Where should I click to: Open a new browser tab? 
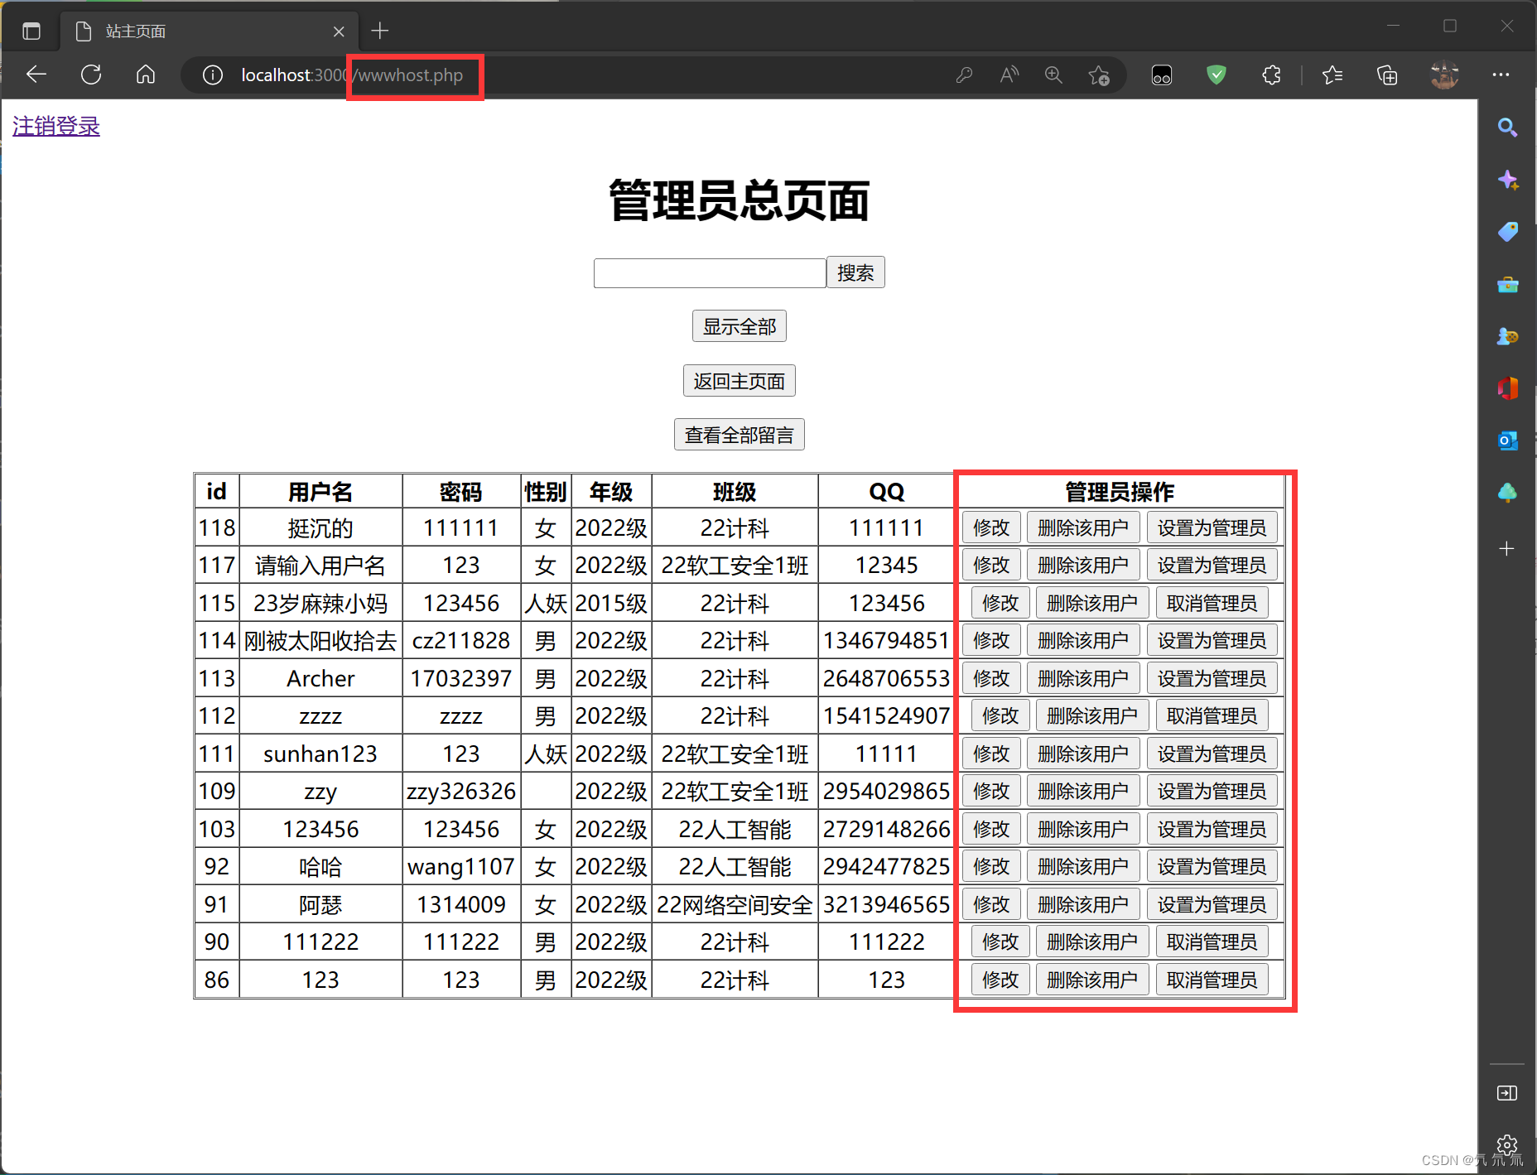click(379, 31)
